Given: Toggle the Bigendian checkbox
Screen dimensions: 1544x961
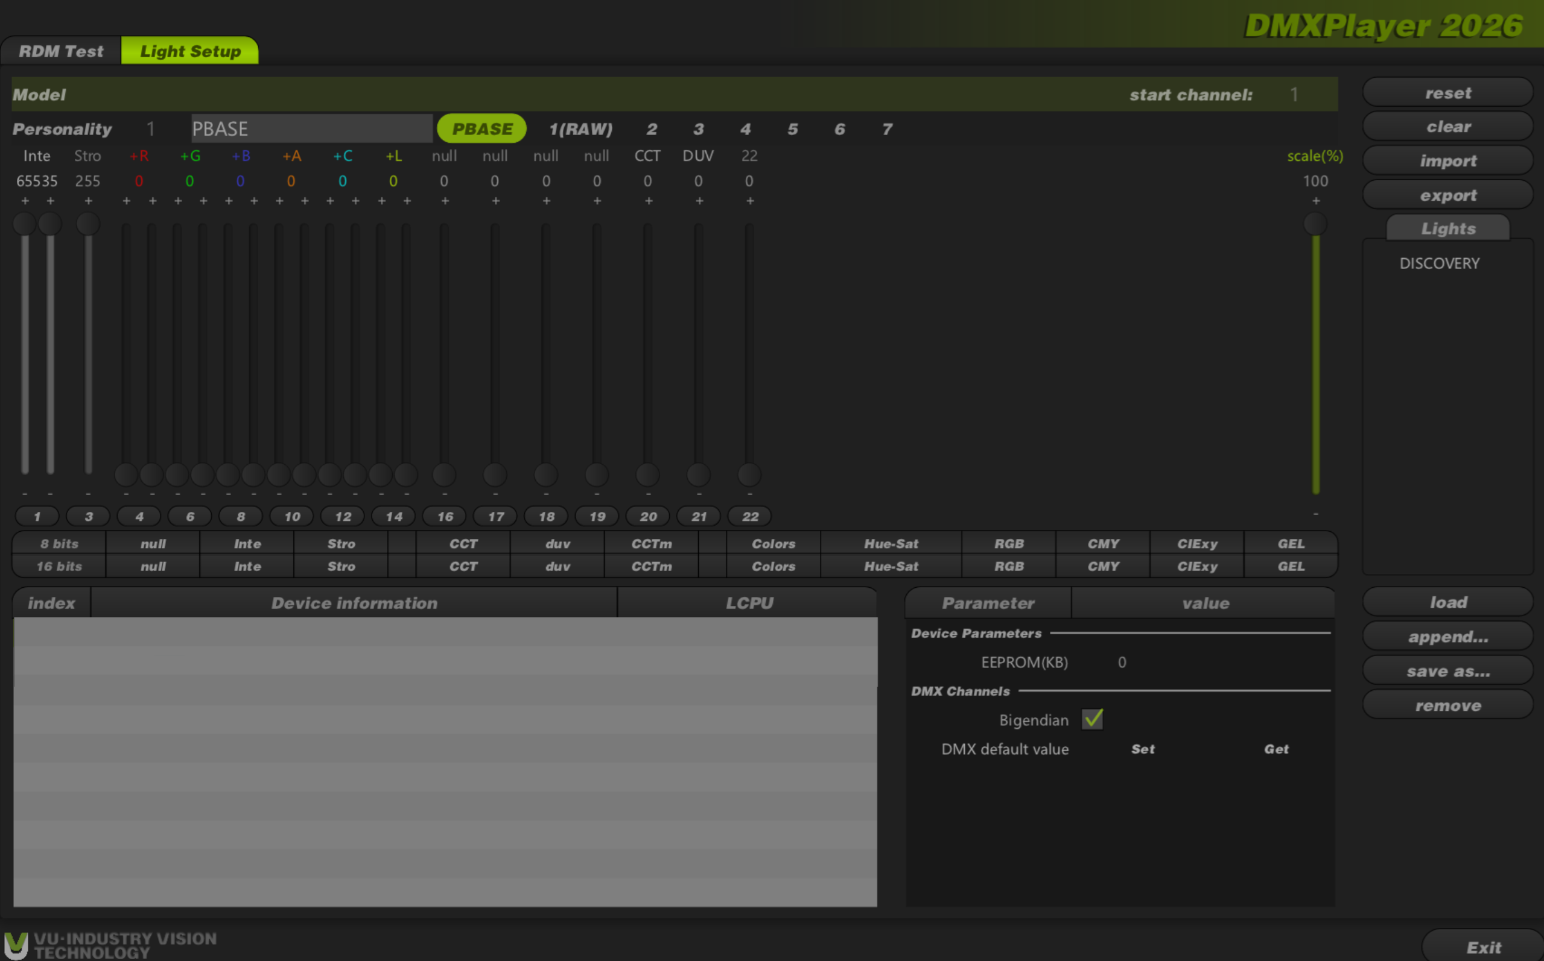Looking at the screenshot, I should 1093,719.
